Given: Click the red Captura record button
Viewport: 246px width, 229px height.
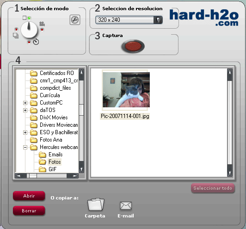Looking at the screenshot, I should 133,46.
